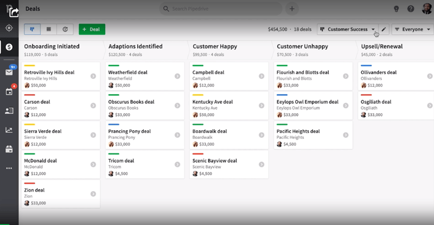Click activity arrow on Eeylops Owl Emporium deal
434x225 pixels.
click(346, 105)
